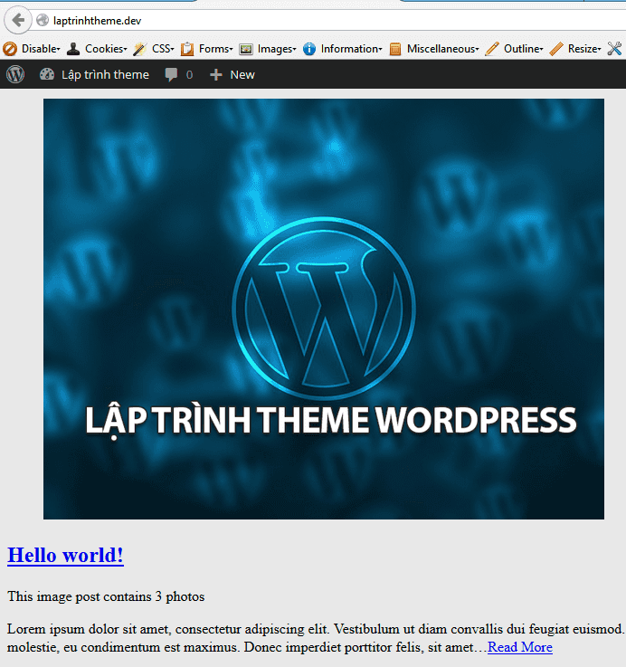Image resolution: width=626 pixels, height=667 pixels.
Task: Click the browser back arrow button
Action: click(18, 20)
